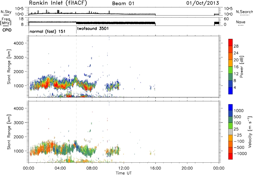This screenshot has height=175, width=253.
Task: Click '2000' tick on the velocity panel
Action: 19,137
